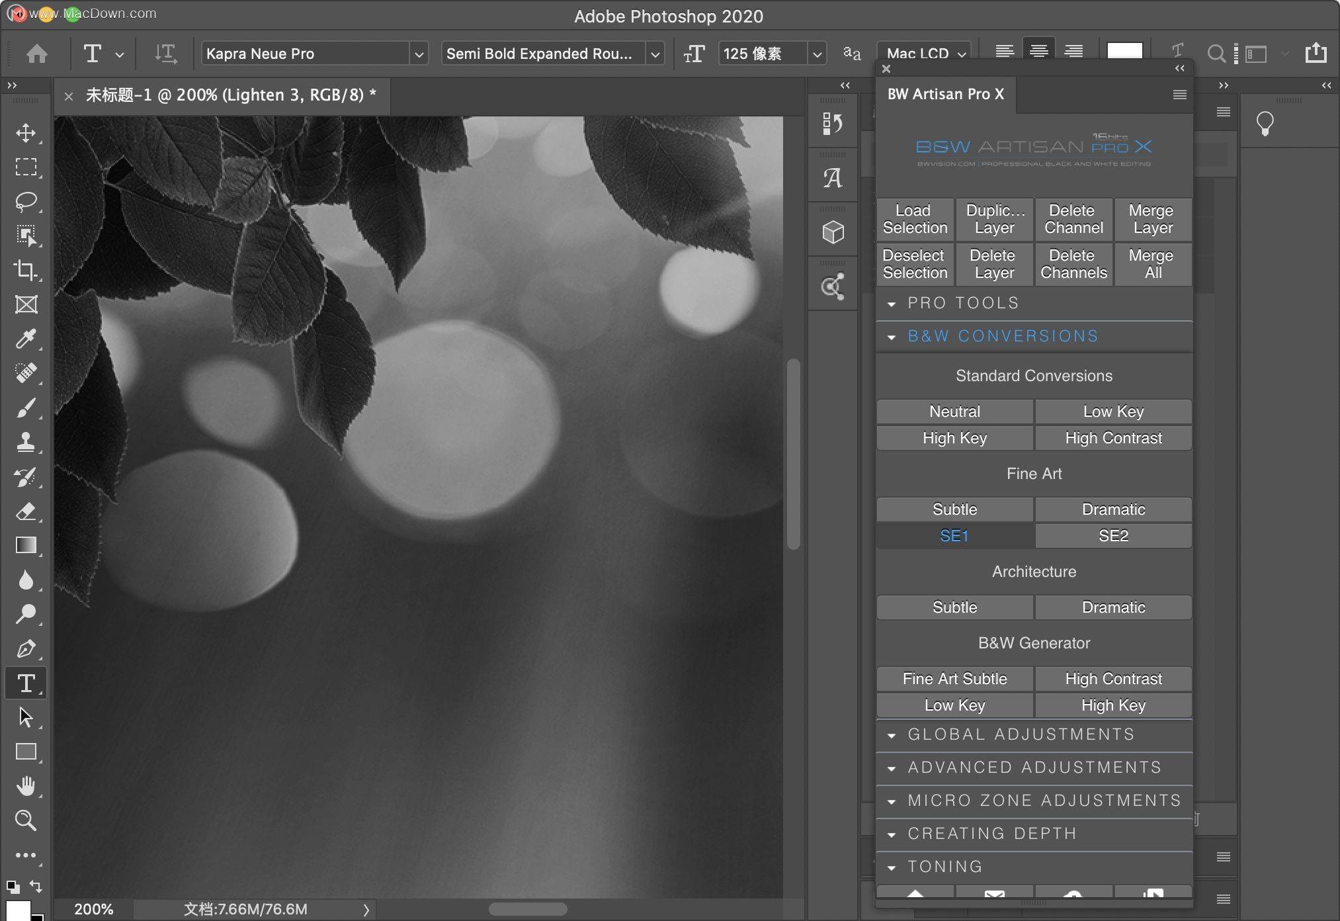Viewport: 1340px width, 921px height.
Task: Select the Clone Stamp tool
Action: tap(26, 442)
